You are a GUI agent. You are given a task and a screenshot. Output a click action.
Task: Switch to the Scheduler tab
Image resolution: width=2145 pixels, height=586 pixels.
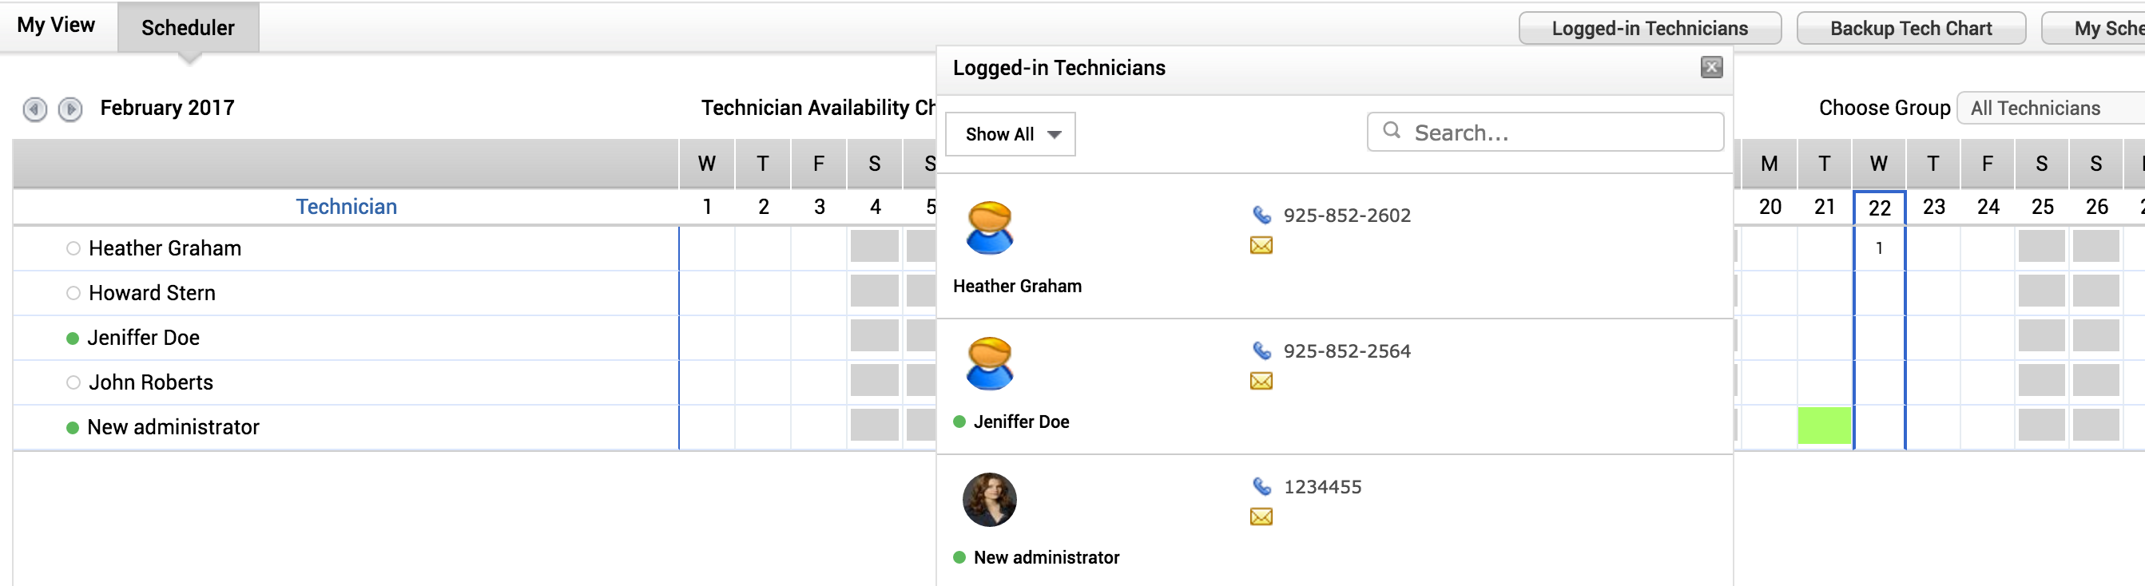coord(189,28)
